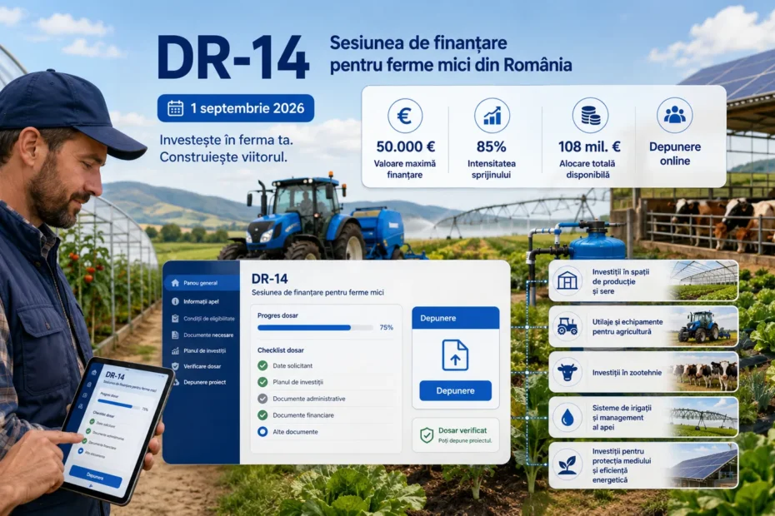This screenshot has height=516, width=775.
Task: Click the Alocare totală disponibilă caption
Action: tap(587, 169)
